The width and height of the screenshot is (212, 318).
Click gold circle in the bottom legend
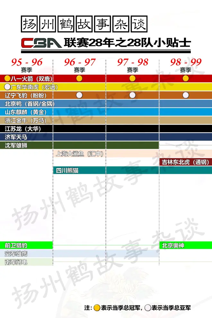(x=97, y=307)
